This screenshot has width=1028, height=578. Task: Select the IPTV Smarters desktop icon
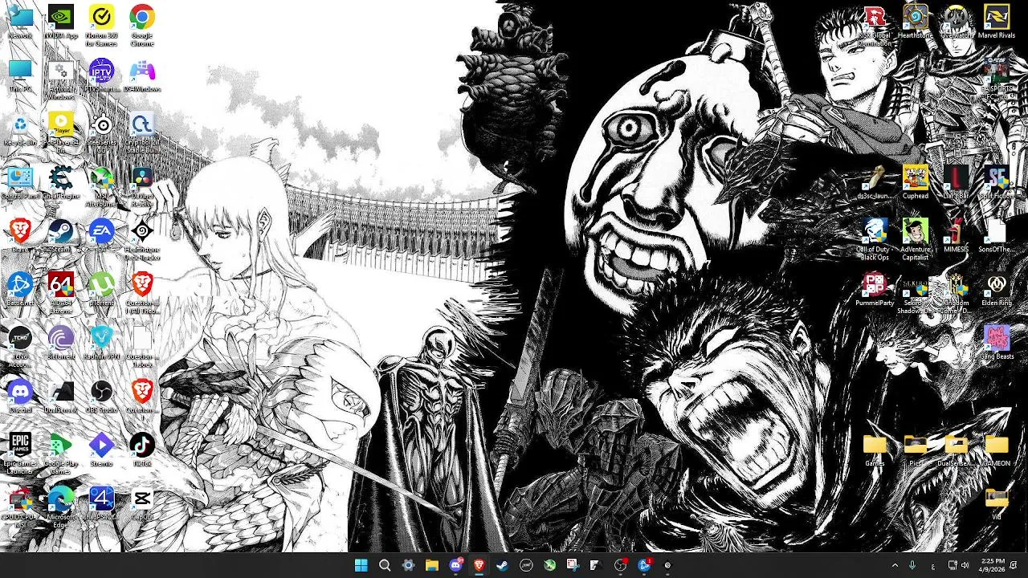click(x=101, y=75)
